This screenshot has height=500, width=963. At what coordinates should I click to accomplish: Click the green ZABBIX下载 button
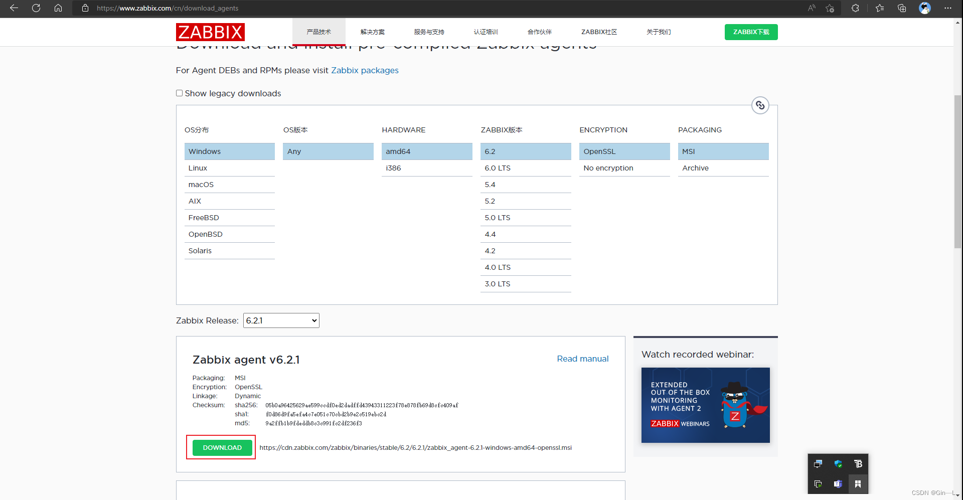751,32
